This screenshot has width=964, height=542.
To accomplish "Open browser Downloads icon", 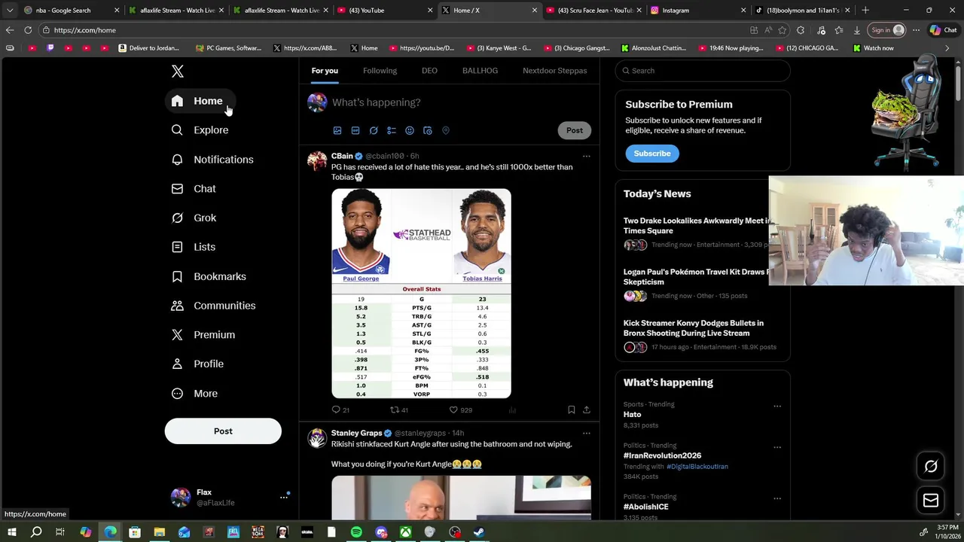I will click(857, 30).
